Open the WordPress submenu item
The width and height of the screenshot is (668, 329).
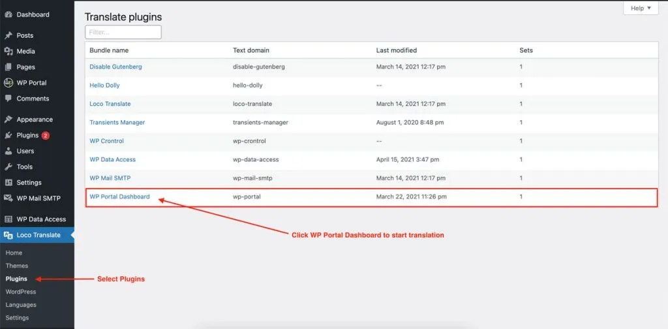click(x=20, y=292)
